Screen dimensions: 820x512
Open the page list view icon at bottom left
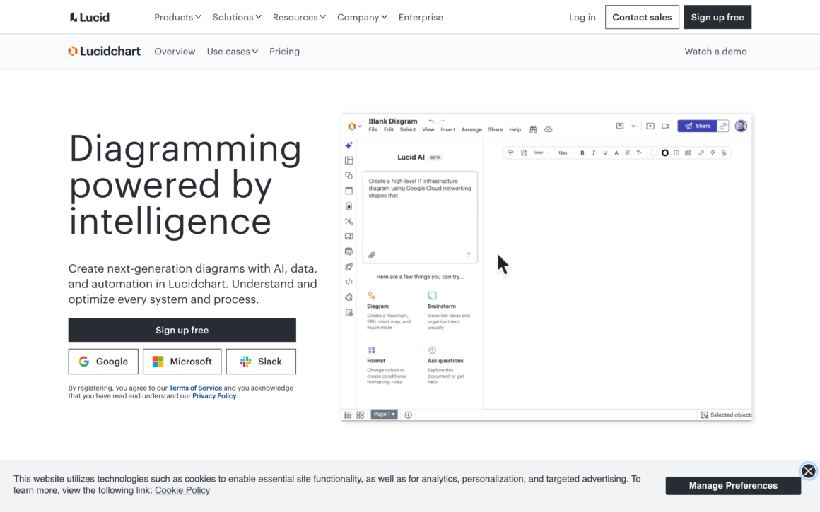[x=348, y=415]
